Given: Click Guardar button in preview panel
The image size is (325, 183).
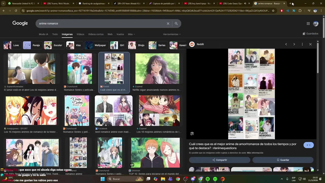Looking at the screenshot, I should [x=283, y=160].
